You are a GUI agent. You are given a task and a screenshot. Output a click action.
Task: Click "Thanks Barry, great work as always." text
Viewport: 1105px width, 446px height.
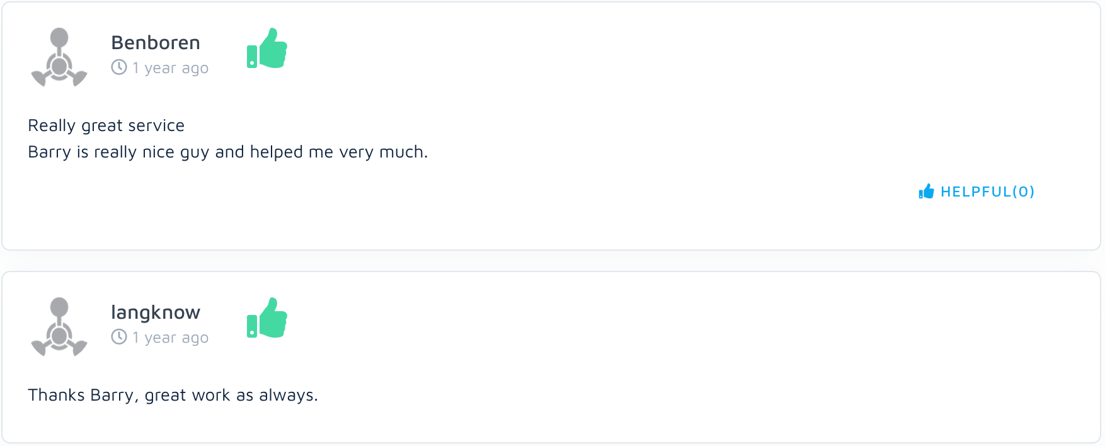(173, 395)
